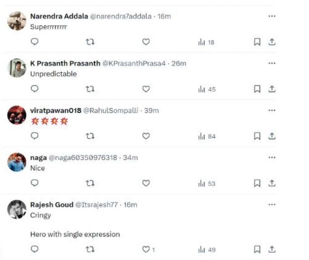Like viratpawan018's tweet
309x260 pixels.
pyautogui.click(x=146, y=136)
